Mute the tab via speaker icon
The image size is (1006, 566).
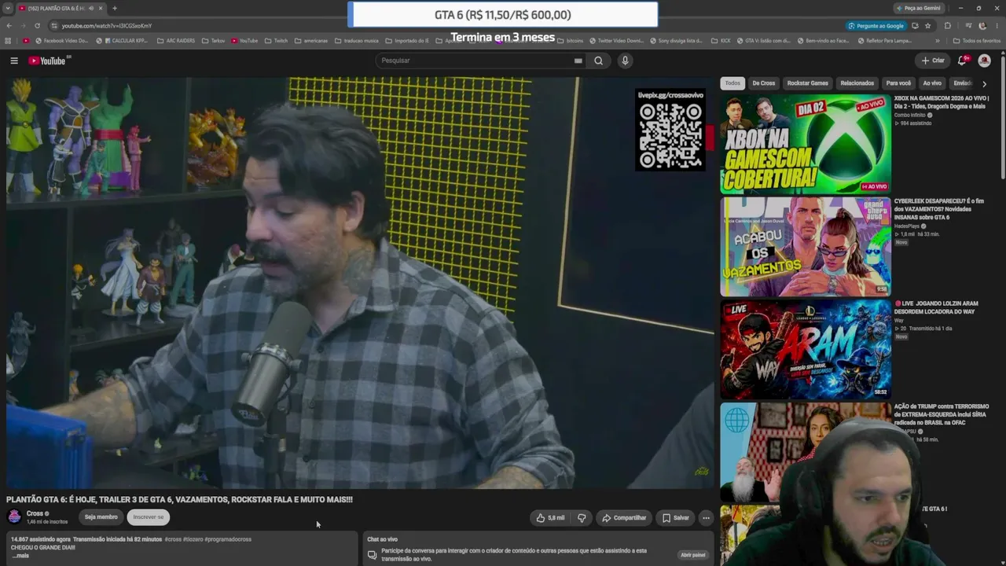[90, 9]
